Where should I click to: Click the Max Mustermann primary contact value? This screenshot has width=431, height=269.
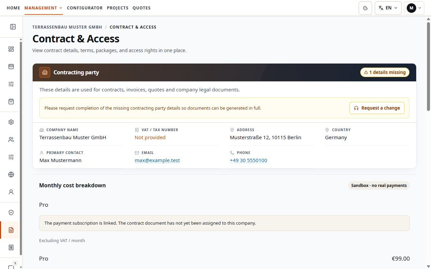coord(60,160)
